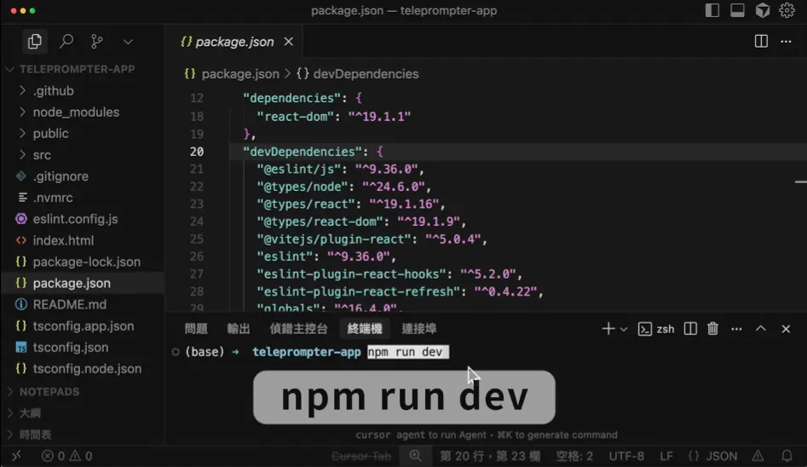The image size is (807, 467).
Task: Click the zoom magnifier in status bar
Action: 415,456
